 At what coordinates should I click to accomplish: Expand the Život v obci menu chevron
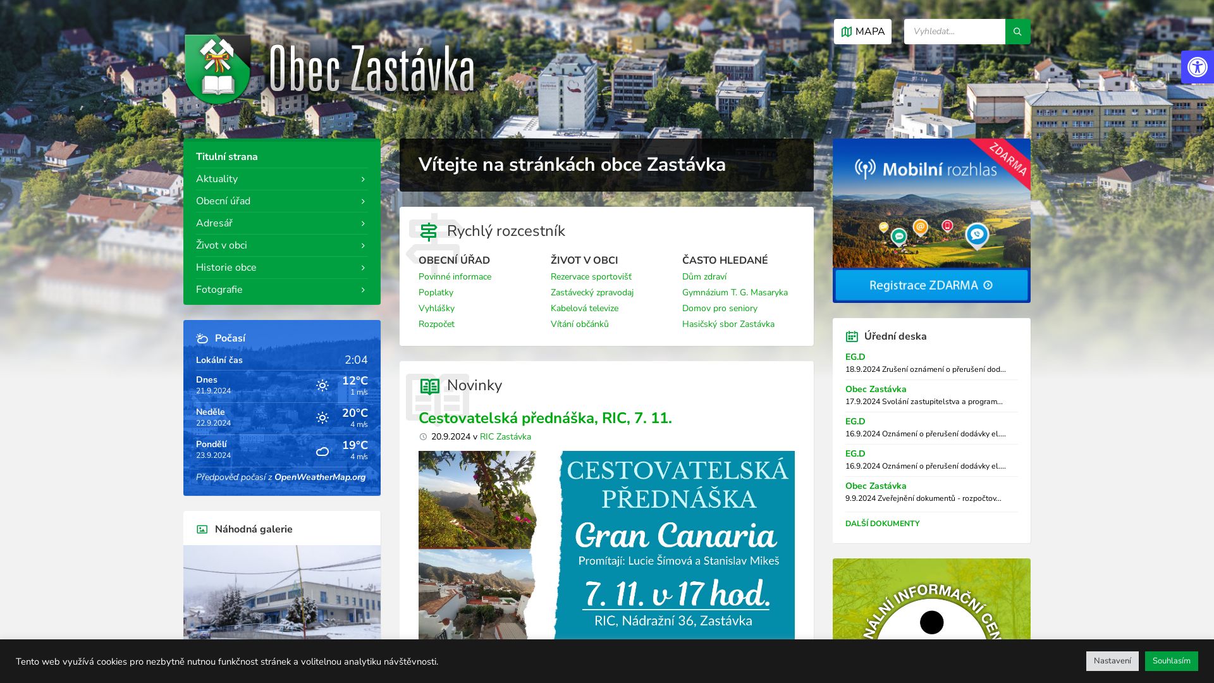coord(363,246)
